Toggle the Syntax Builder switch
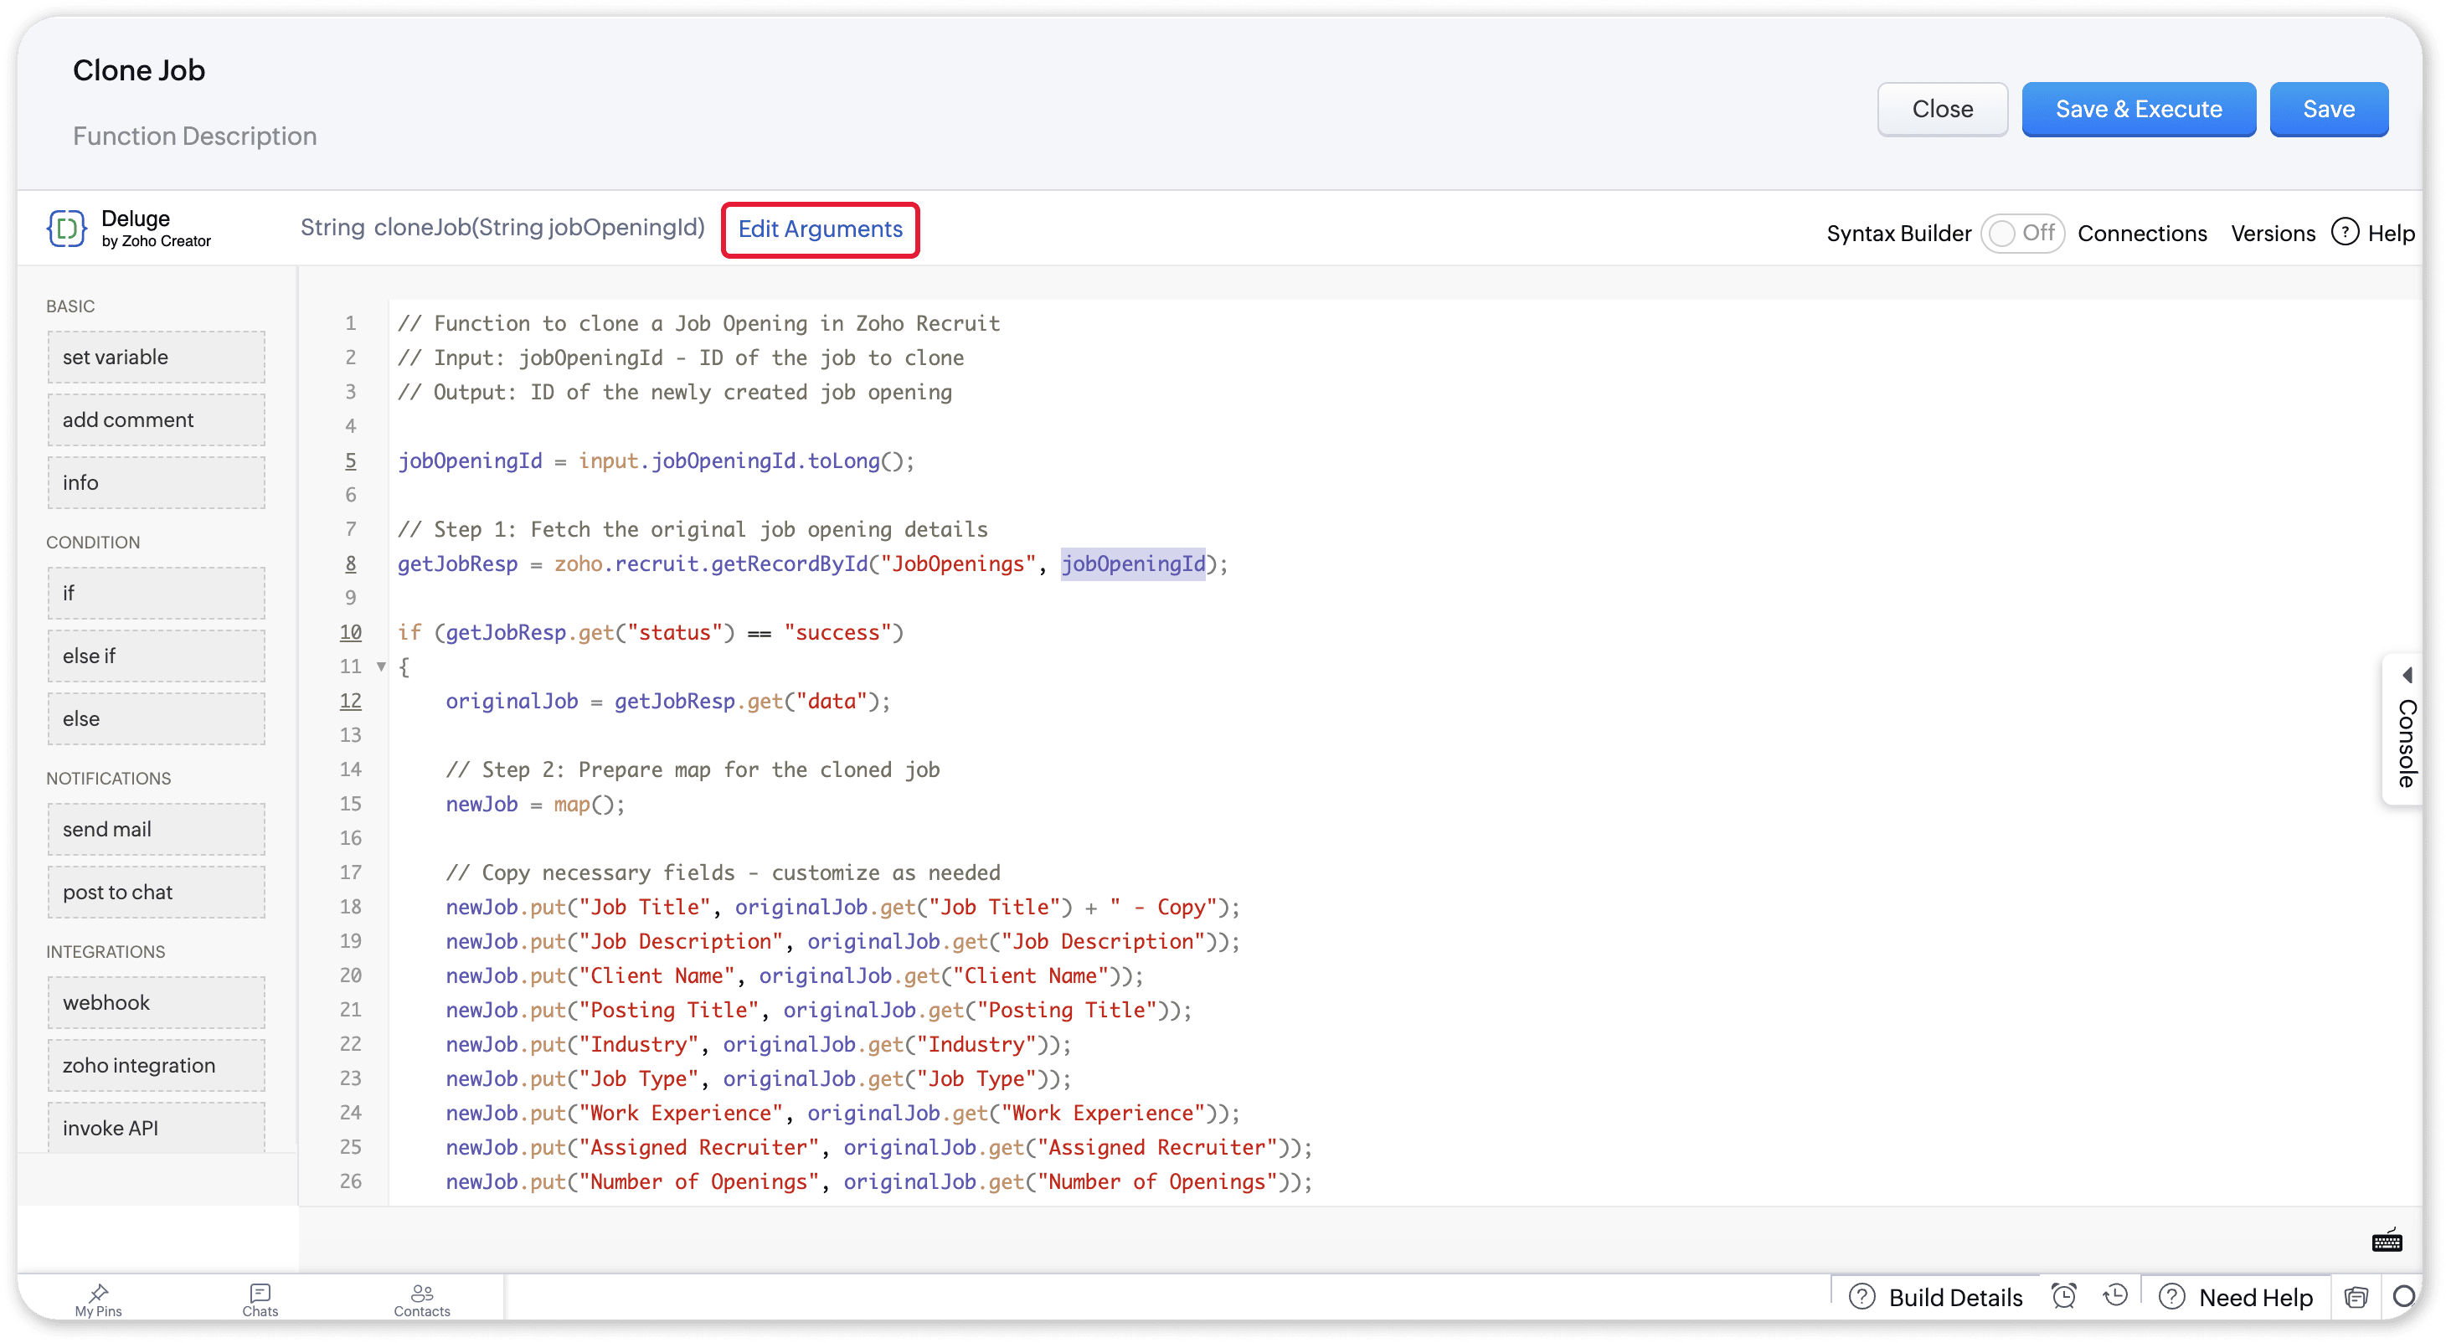This screenshot has width=2446, height=1343. click(x=2021, y=234)
